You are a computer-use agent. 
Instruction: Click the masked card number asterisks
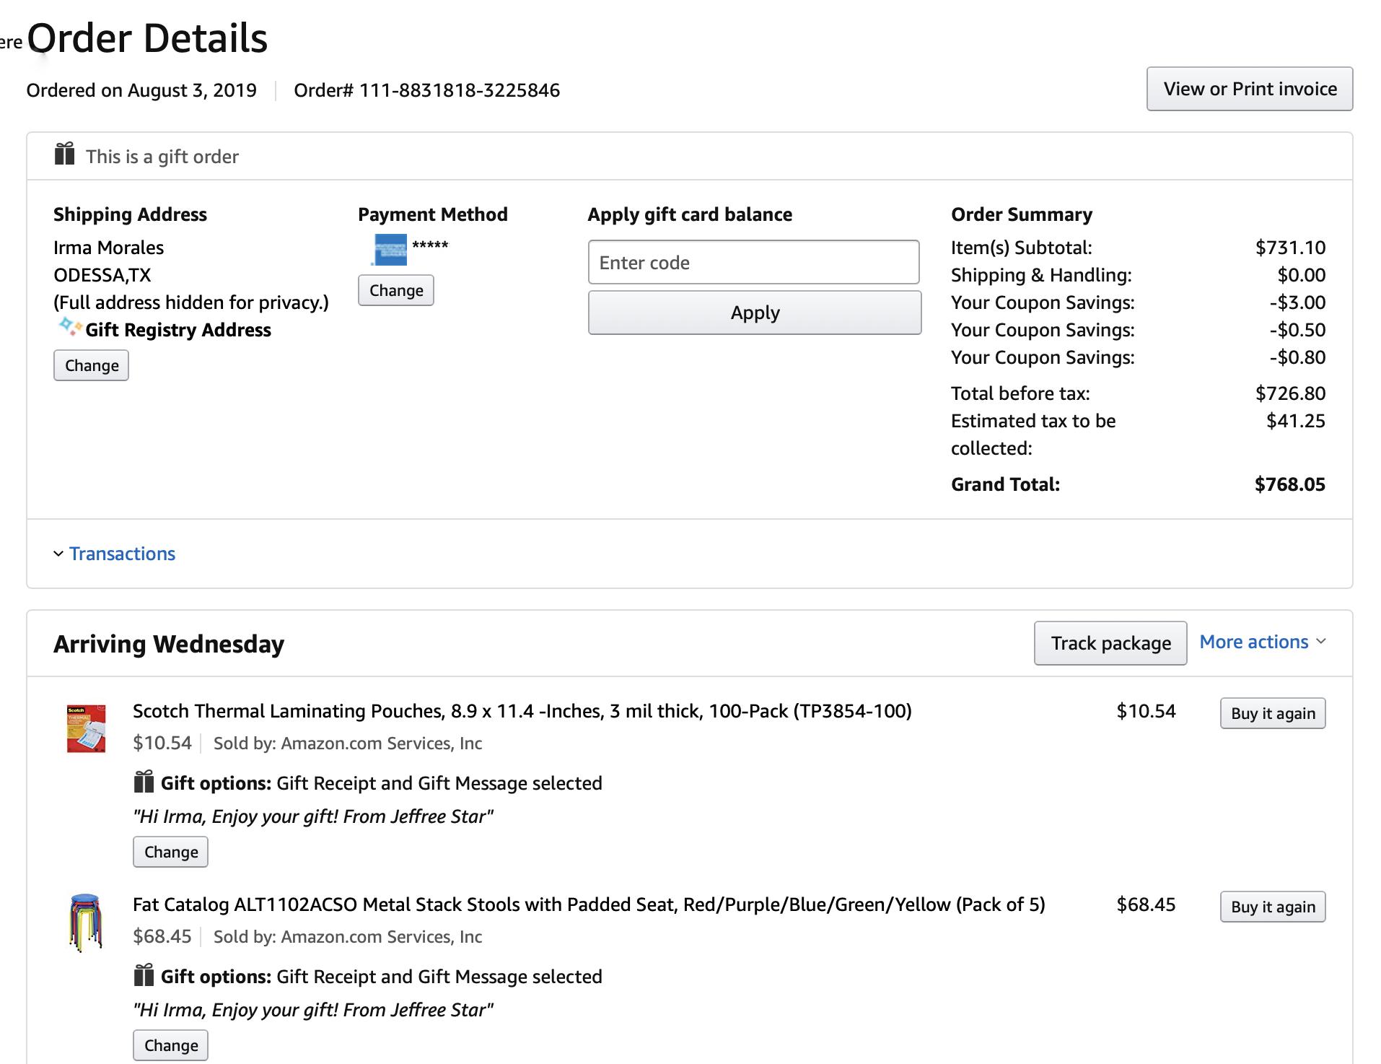[430, 245]
